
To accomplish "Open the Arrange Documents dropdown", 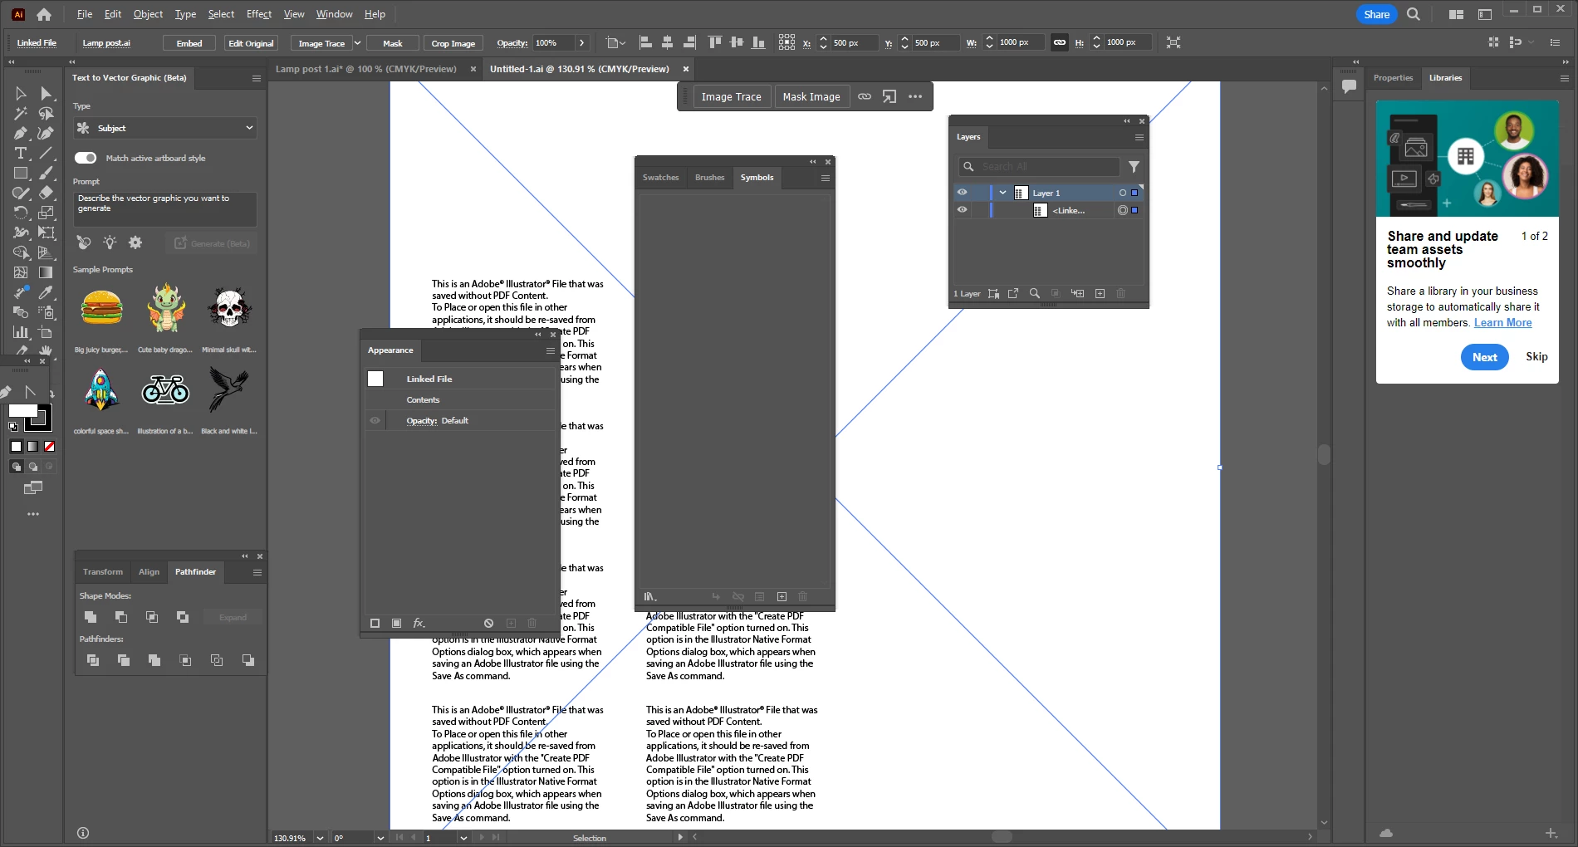I will coord(1456,14).
